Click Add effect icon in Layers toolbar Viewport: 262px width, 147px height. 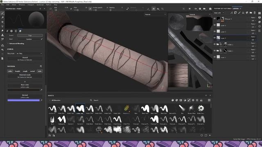[232, 13]
